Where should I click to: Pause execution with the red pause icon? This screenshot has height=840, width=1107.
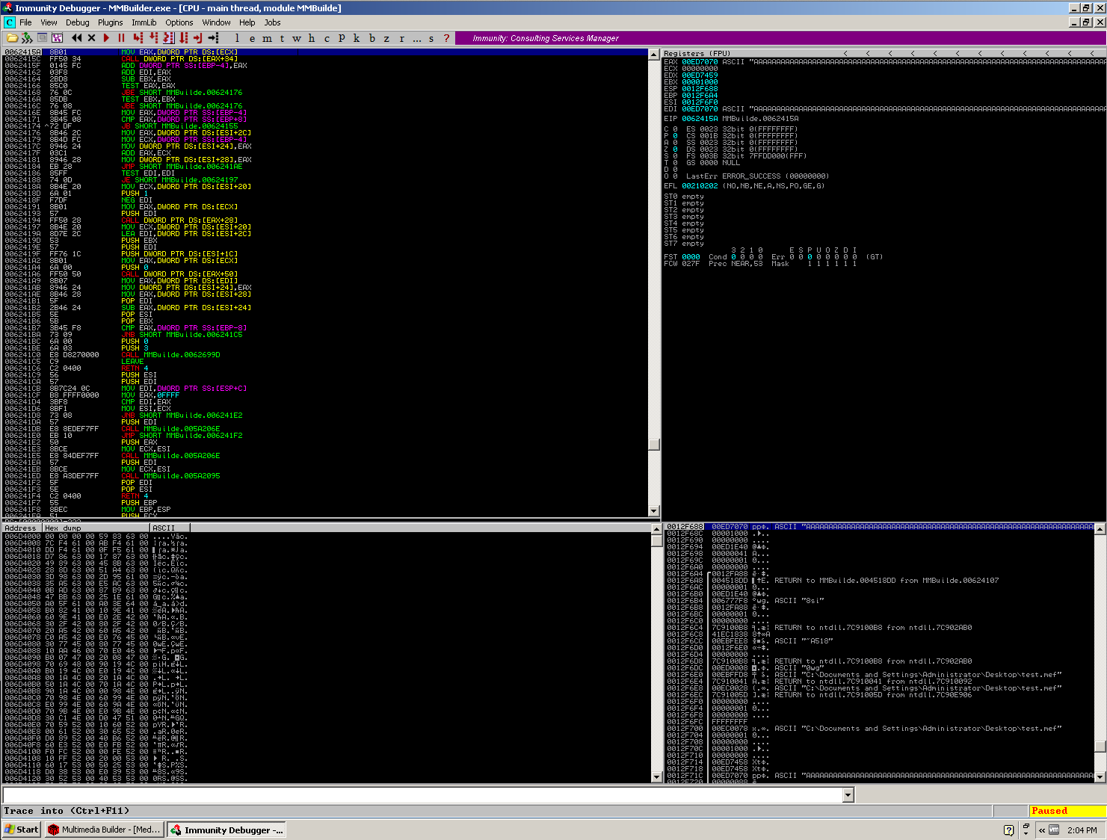coord(121,38)
